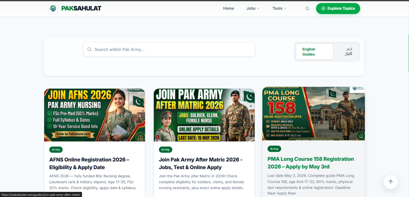The image size is (409, 197).
Task: Open the PMA Long Course 158 thumbnail
Action: click(314, 113)
